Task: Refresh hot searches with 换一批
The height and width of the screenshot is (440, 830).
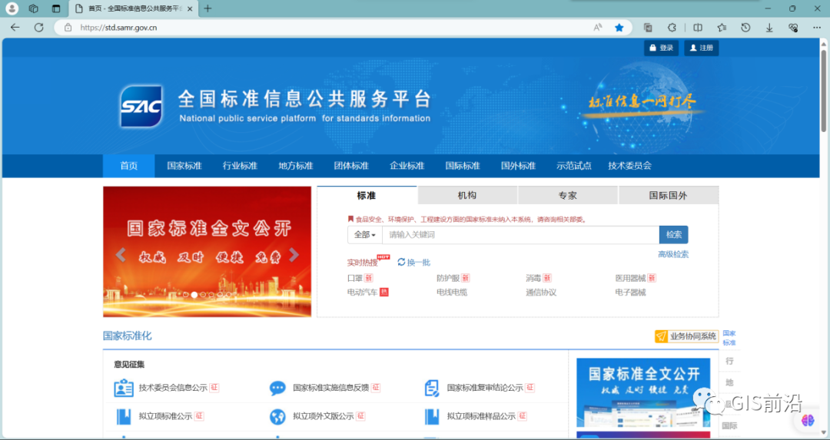Action: click(414, 263)
